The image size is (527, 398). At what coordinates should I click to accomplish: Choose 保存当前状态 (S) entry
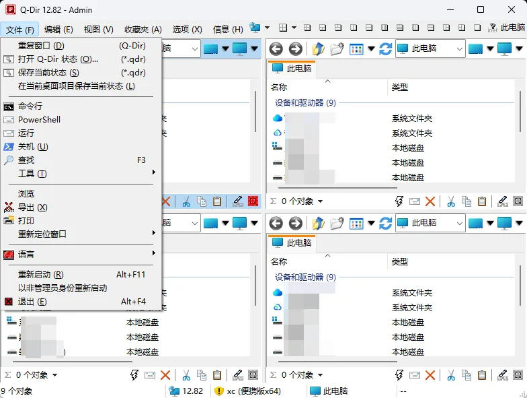point(82,73)
